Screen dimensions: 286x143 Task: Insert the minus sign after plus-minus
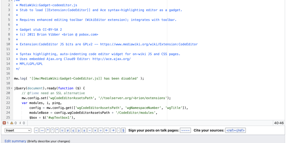point(90,130)
